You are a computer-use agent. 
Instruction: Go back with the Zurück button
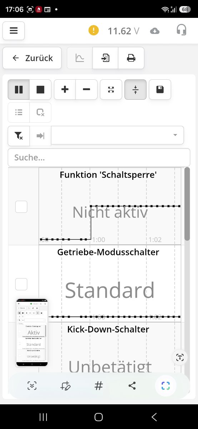tap(33, 58)
